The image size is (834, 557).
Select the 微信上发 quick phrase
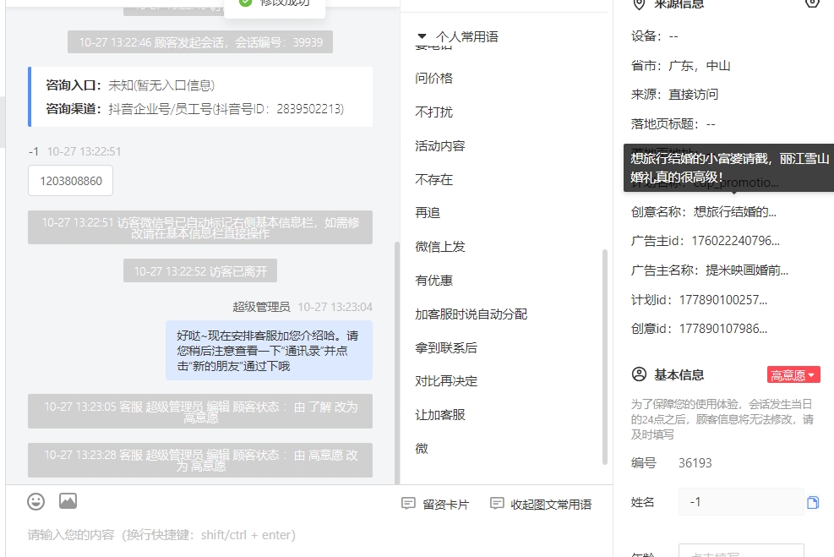point(440,246)
